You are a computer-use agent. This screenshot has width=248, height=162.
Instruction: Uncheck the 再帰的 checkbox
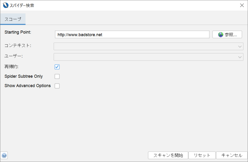tap(57, 67)
